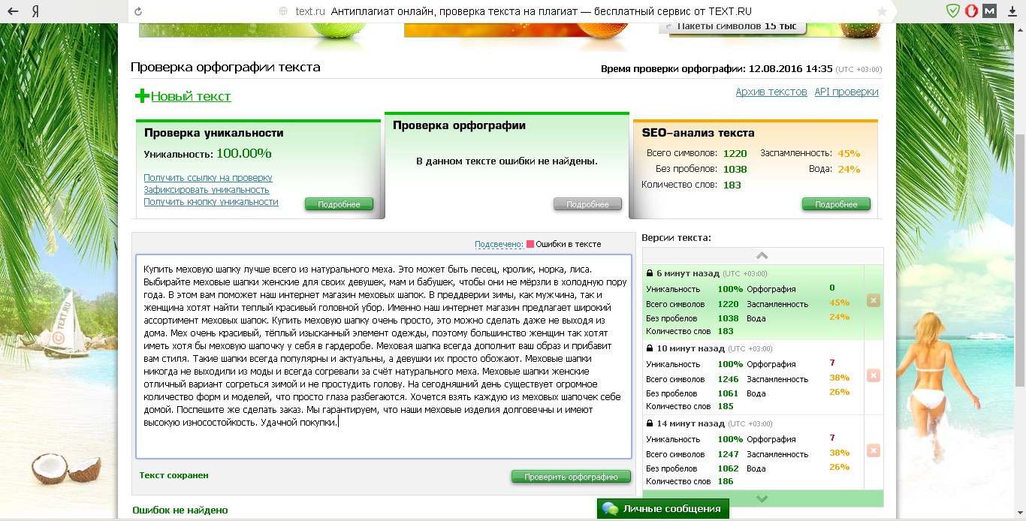1026x521 pixels.
Task: Click Вода value '24%' in SEO panel
Action: (849, 169)
